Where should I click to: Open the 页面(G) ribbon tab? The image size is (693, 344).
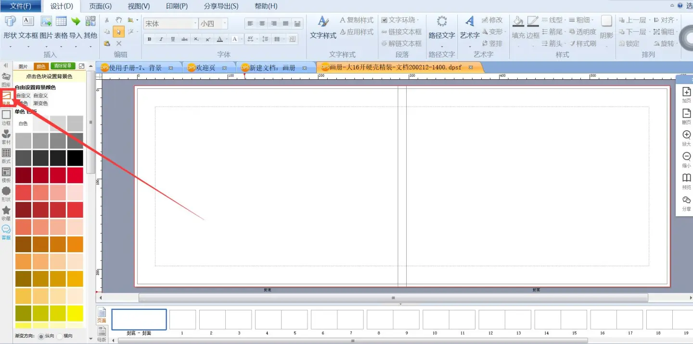click(100, 6)
